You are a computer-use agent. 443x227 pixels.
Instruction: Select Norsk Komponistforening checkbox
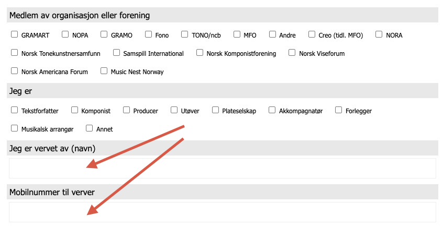point(200,53)
